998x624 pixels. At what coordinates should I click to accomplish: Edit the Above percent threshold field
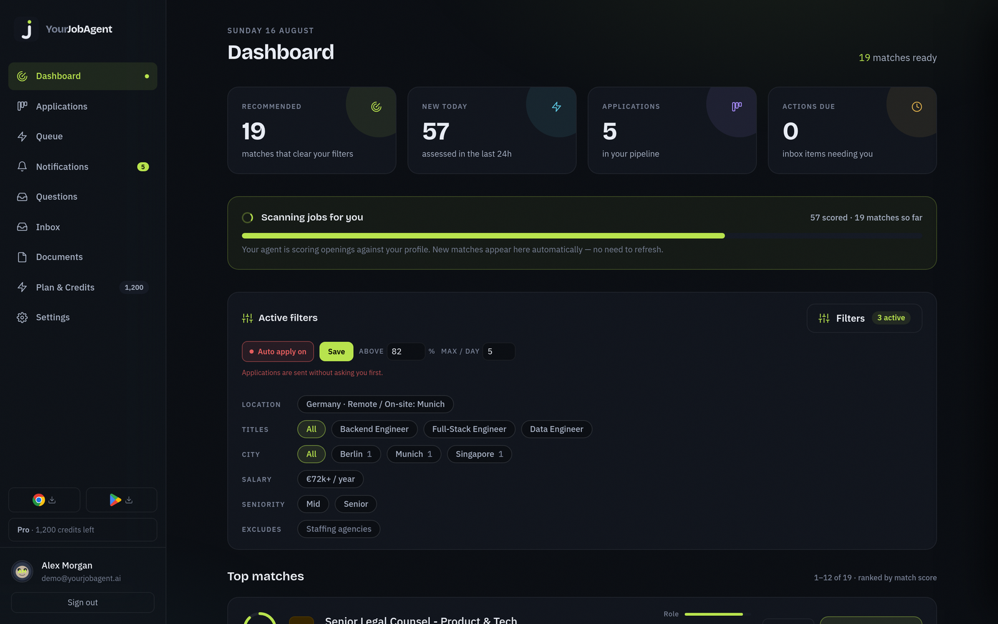pos(406,351)
